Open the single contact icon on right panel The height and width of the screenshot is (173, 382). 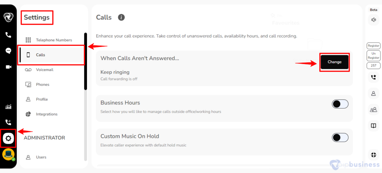tap(373, 93)
